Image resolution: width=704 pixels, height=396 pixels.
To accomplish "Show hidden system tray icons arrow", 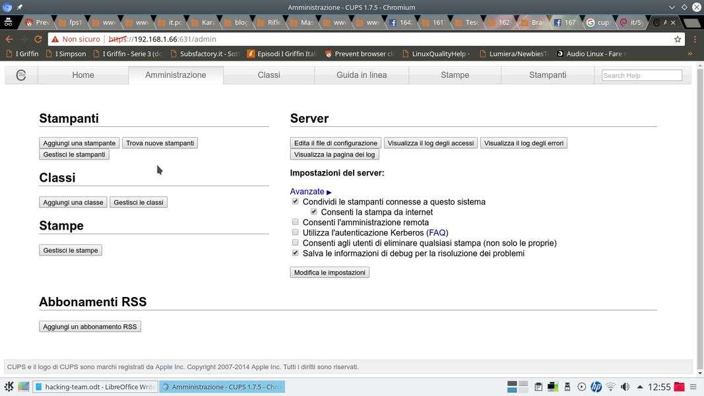I will click(639, 387).
